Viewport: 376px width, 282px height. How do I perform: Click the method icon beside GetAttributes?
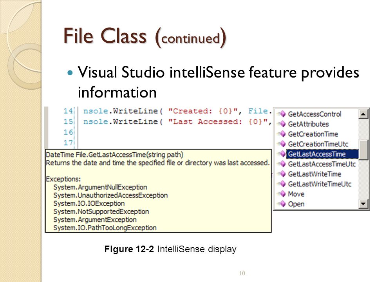[x=282, y=124]
